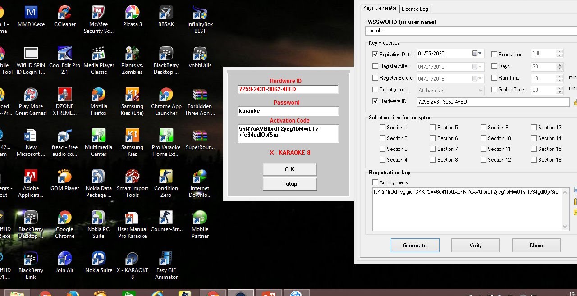The image size is (577, 296).
Task: Open Condition Zero game shortcut
Action: pos(166,183)
